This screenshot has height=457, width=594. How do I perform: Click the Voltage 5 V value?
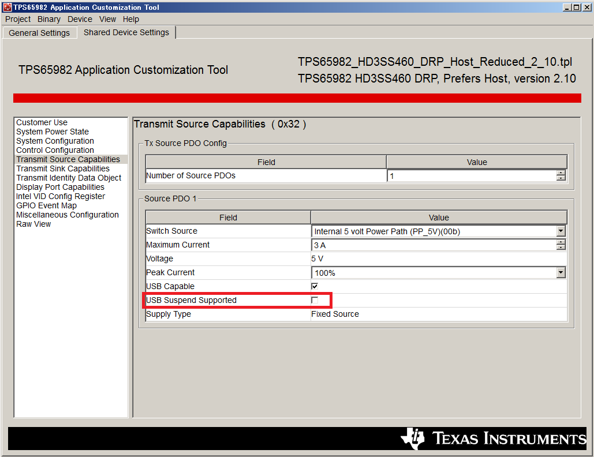317,259
